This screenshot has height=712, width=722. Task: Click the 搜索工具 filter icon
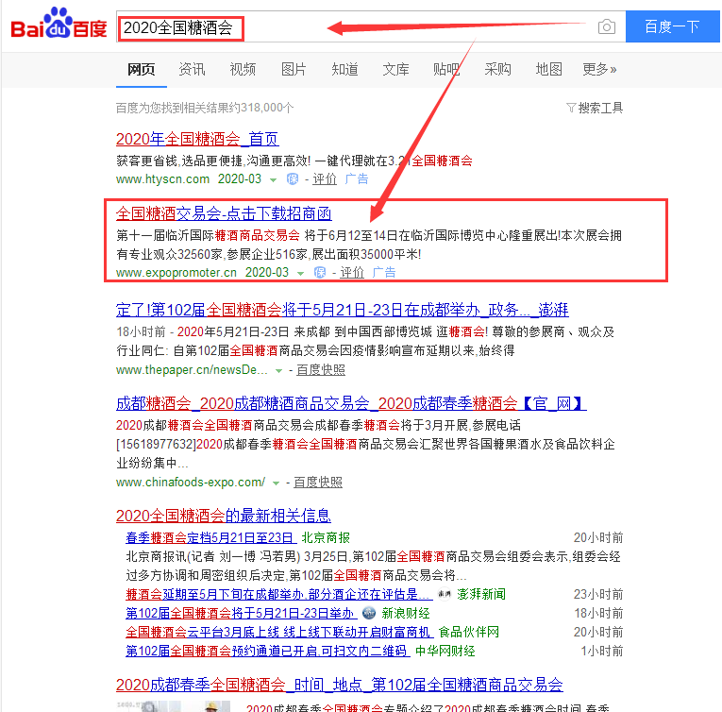point(571,109)
